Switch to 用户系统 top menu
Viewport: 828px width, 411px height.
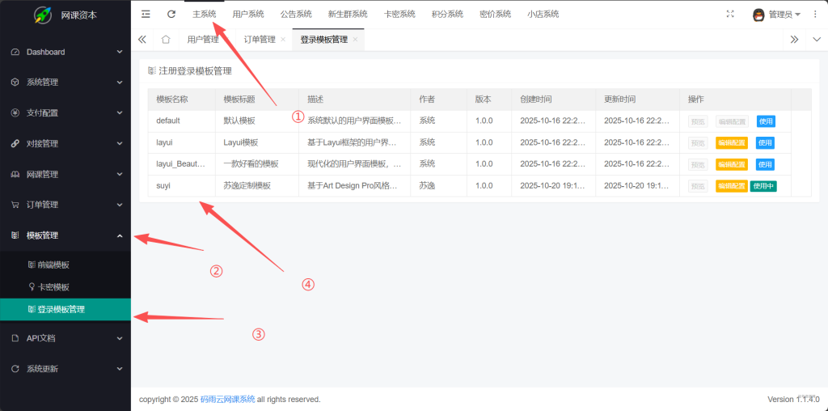coord(247,15)
